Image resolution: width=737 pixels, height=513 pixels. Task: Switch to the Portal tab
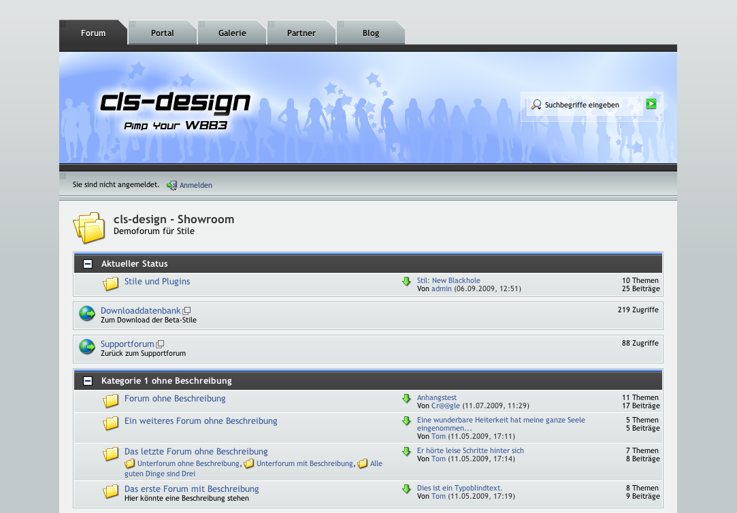coord(163,33)
